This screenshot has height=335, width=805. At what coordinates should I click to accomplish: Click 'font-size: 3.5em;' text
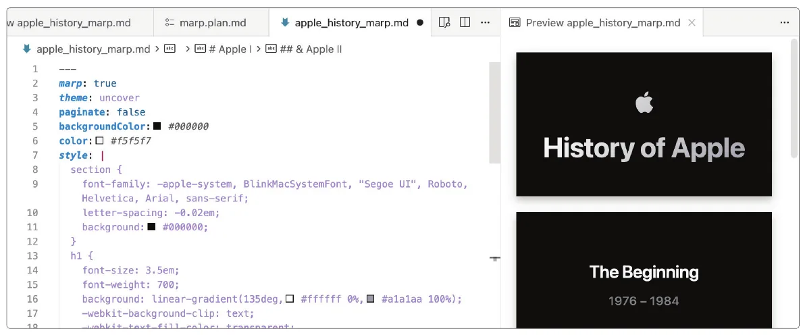point(131,270)
